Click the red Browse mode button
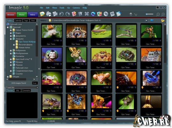Screen dimensions: 172x128 (11, 15)
